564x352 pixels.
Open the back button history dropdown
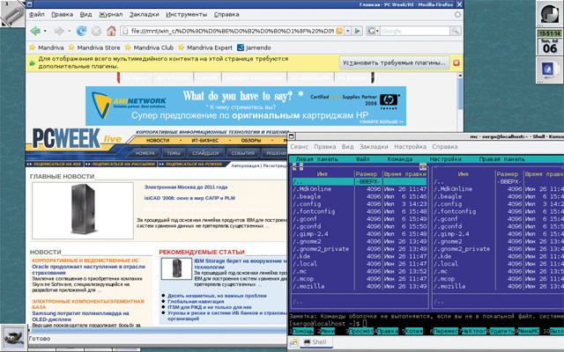(x=45, y=32)
